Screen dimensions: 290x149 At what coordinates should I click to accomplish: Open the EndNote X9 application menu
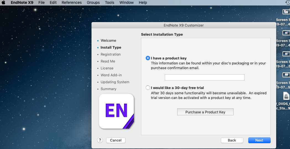pos(22,2)
